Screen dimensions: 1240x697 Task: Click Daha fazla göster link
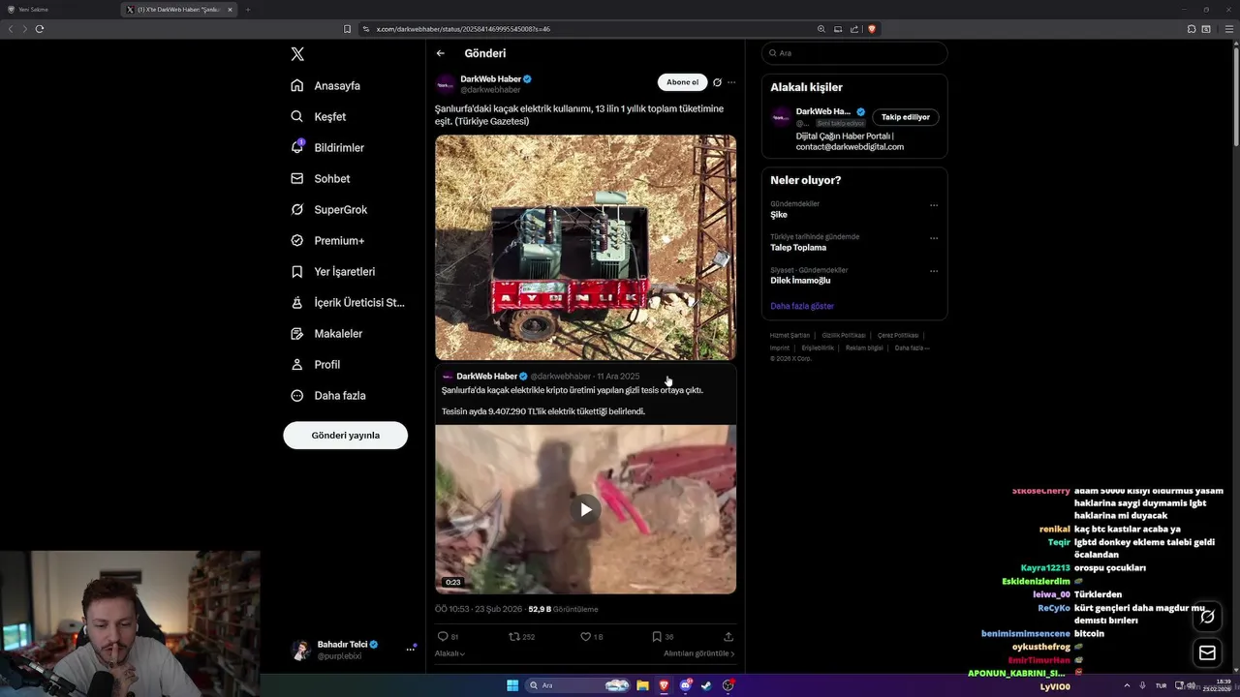click(802, 306)
